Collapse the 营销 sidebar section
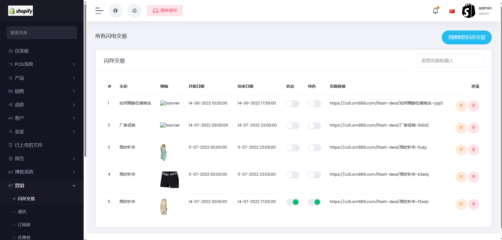 point(42,186)
